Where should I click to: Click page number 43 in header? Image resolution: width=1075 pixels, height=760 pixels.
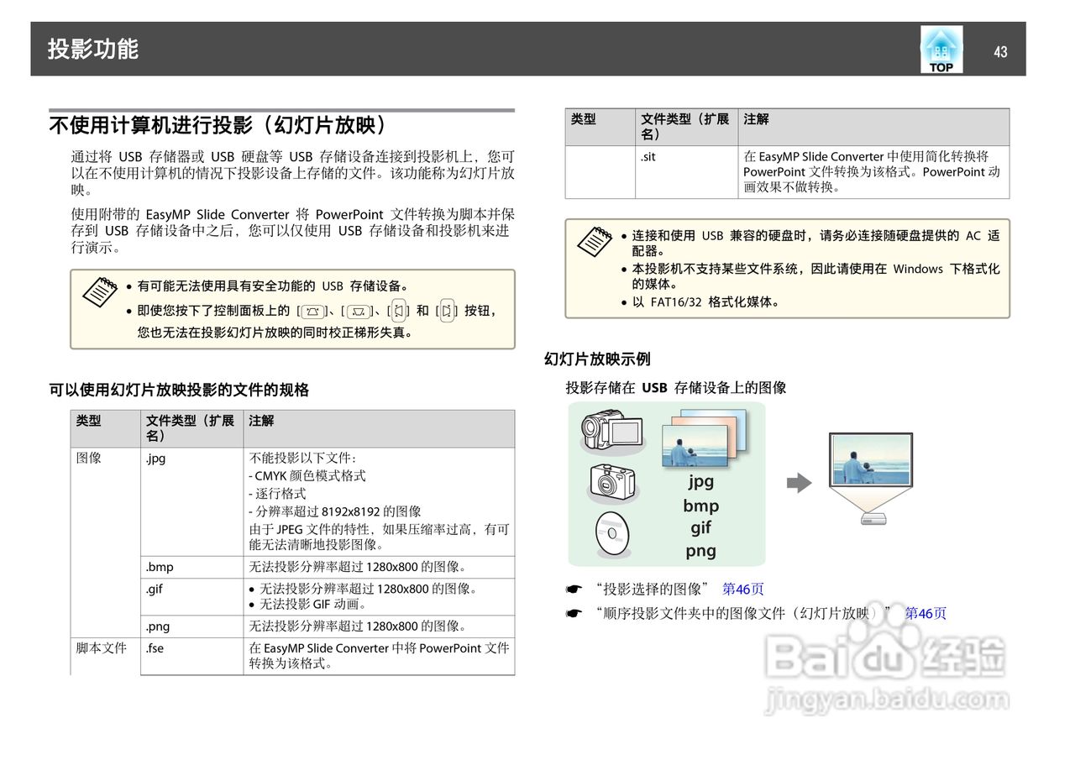coord(1000,52)
